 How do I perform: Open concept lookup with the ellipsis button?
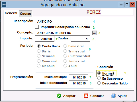point(95,33)
